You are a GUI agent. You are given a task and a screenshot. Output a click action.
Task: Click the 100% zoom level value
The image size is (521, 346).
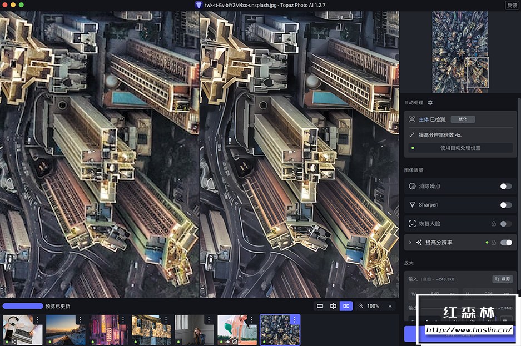tap(373, 306)
